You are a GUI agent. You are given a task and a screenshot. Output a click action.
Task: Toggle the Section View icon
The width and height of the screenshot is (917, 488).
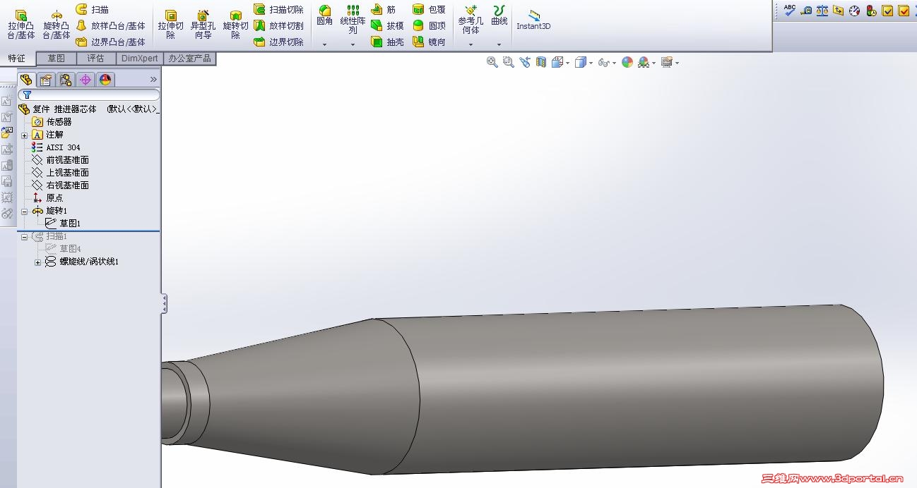pos(541,62)
